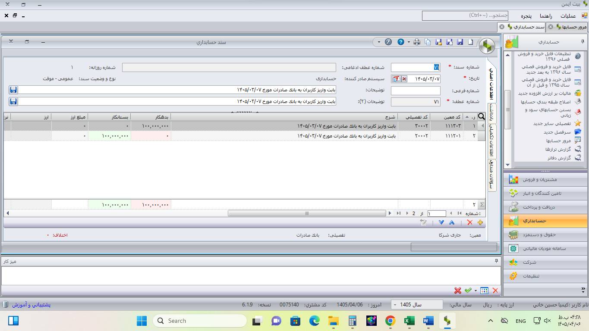The image size is (589, 331).
Task: Click the printer icon in document toolbar
Action: pyautogui.click(x=417, y=42)
